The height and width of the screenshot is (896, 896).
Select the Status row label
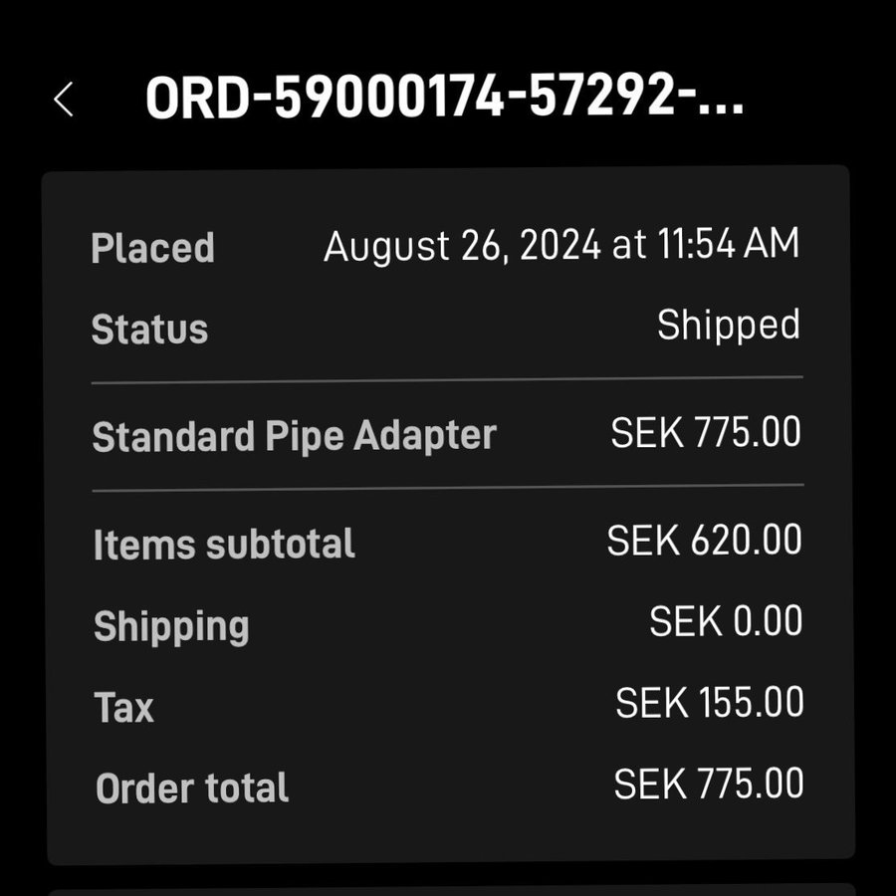149,330
